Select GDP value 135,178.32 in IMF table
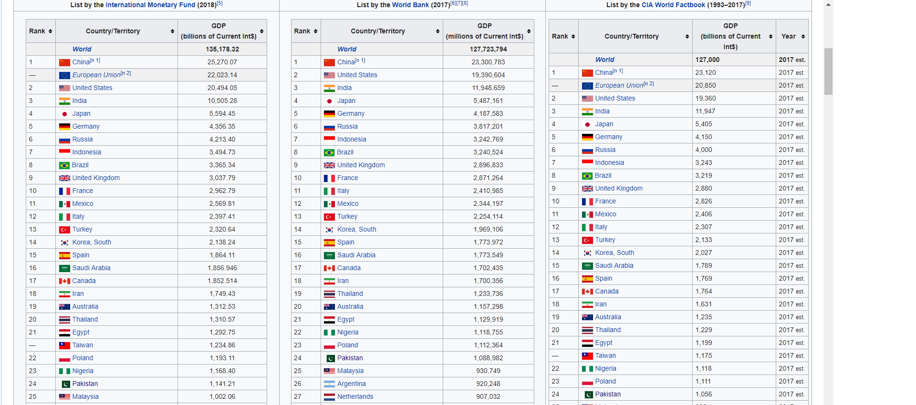Screen dimensions: 916x405 pyautogui.click(x=222, y=49)
